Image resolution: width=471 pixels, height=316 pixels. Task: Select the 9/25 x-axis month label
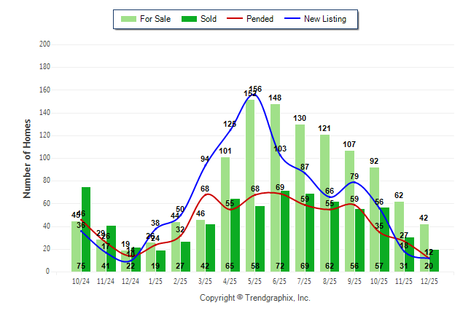coord(354,280)
